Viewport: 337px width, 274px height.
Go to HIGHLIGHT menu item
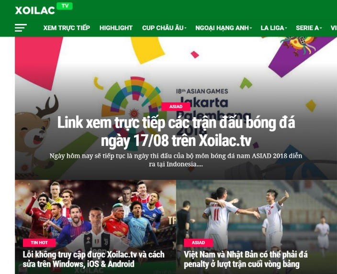tap(116, 28)
